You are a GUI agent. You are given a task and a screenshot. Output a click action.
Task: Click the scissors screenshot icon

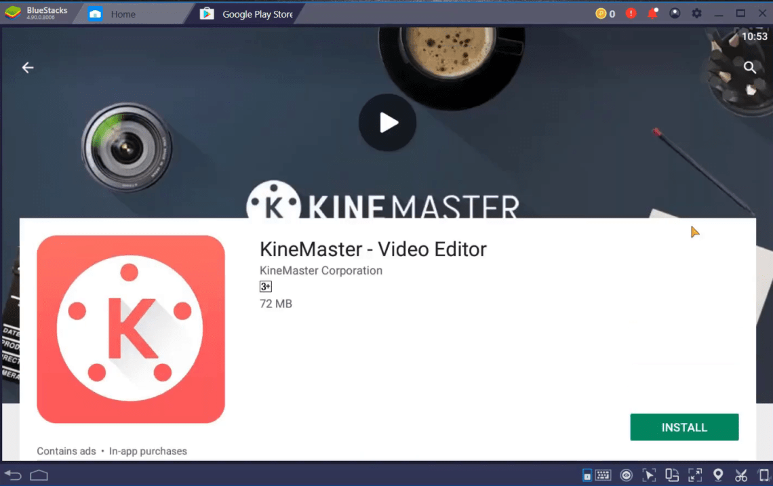point(741,475)
